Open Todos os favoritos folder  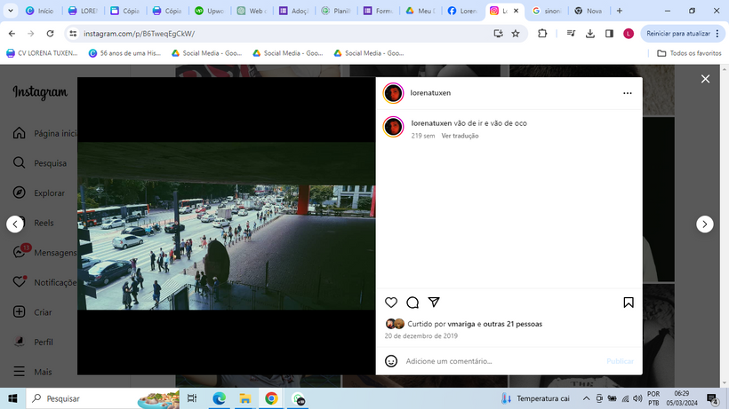(x=689, y=53)
